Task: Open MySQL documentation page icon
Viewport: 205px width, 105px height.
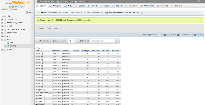Action: click(x=19, y=7)
